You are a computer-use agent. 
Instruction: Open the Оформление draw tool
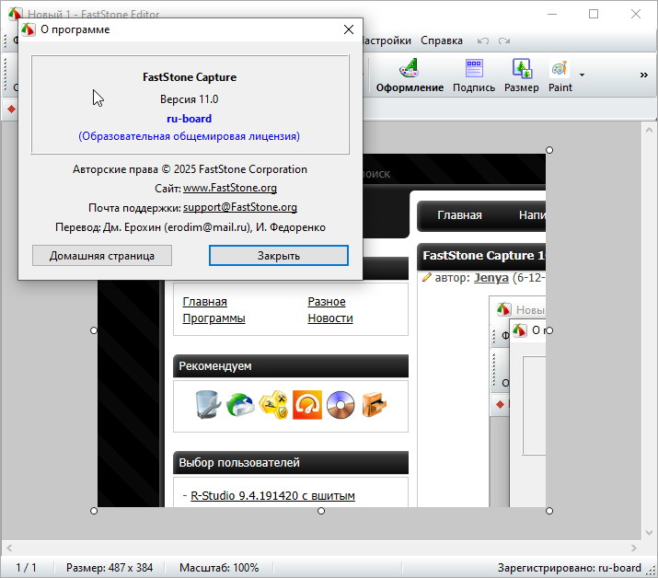tap(410, 75)
